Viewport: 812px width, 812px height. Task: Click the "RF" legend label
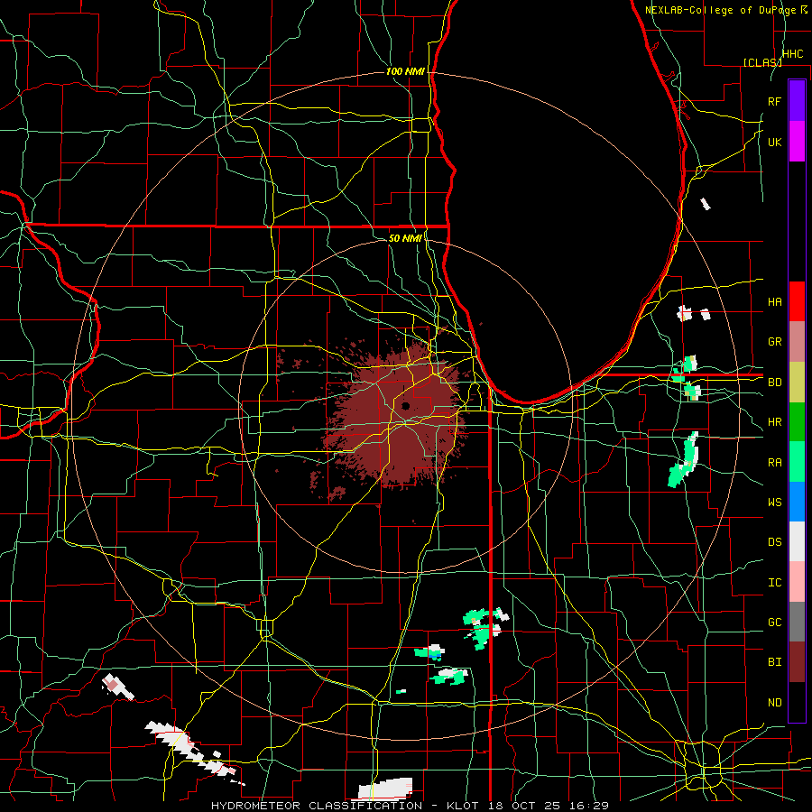point(774,101)
